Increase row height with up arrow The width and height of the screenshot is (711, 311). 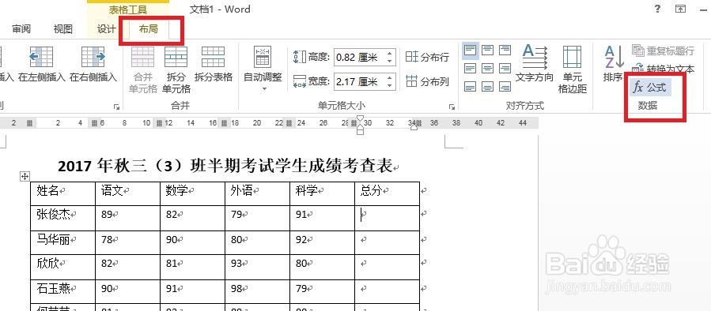coord(390,54)
